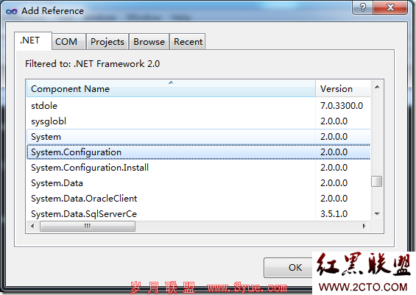416x295 pixels.
Task: Click the horizontal scrollbar right arrow
Action: pyautogui.click(x=364, y=226)
